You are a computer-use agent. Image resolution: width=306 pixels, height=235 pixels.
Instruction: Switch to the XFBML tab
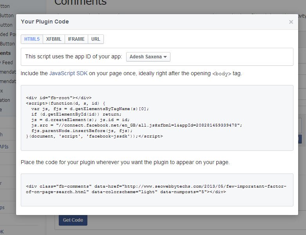54,39
